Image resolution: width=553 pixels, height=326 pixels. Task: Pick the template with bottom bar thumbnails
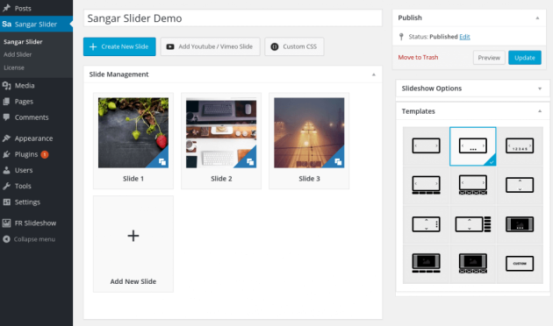pos(426,185)
